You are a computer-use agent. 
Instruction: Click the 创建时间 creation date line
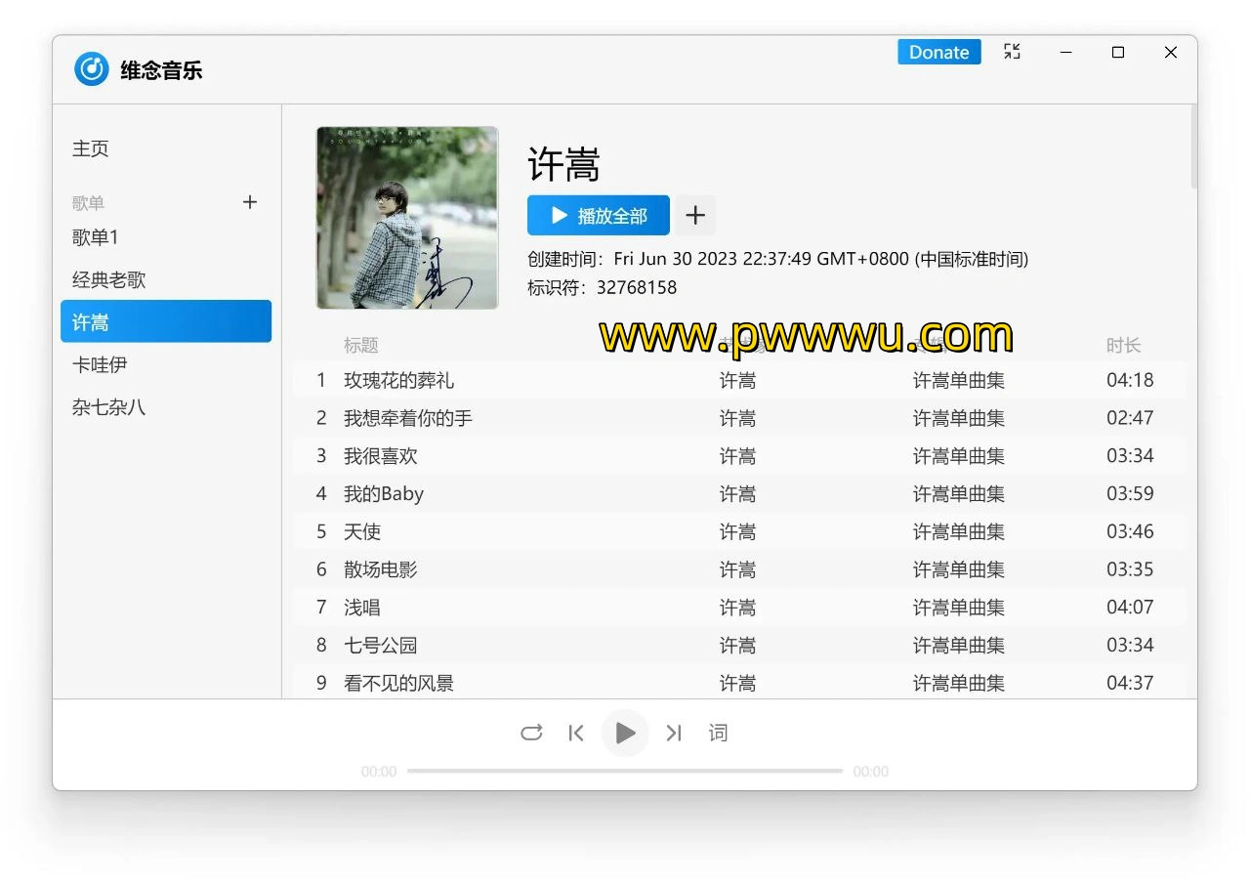(x=777, y=259)
